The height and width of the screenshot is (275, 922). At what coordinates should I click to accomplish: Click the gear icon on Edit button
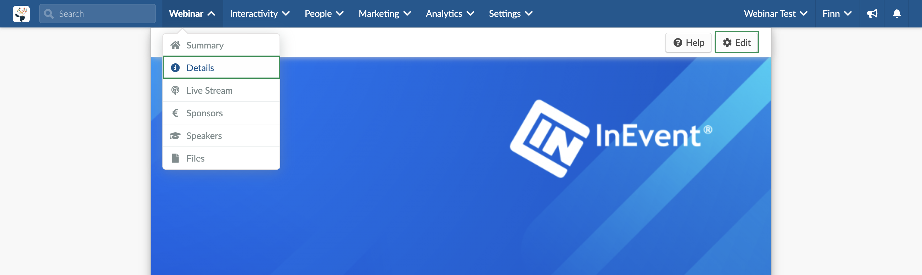(727, 43)
